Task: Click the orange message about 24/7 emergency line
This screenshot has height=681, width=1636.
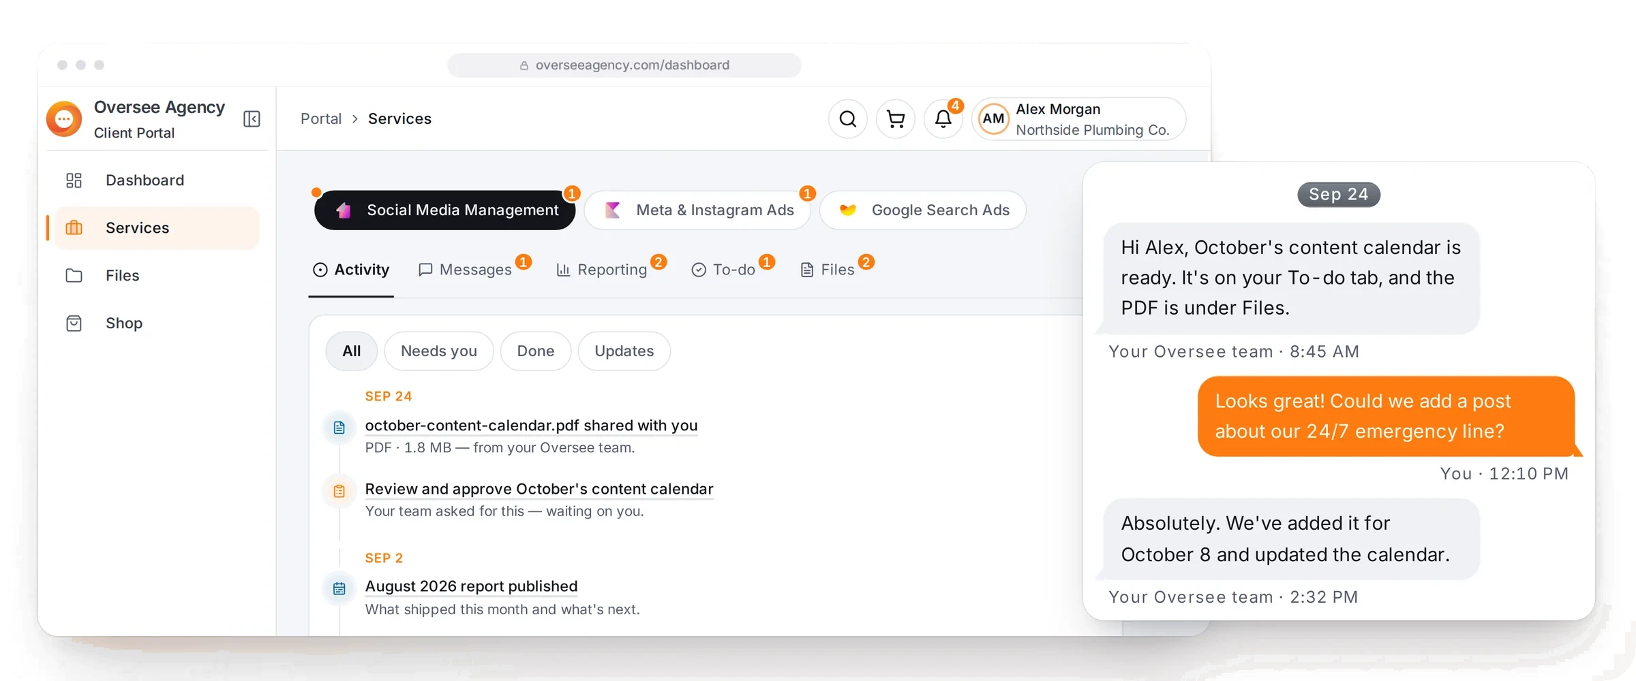Action: point(1386,416)
